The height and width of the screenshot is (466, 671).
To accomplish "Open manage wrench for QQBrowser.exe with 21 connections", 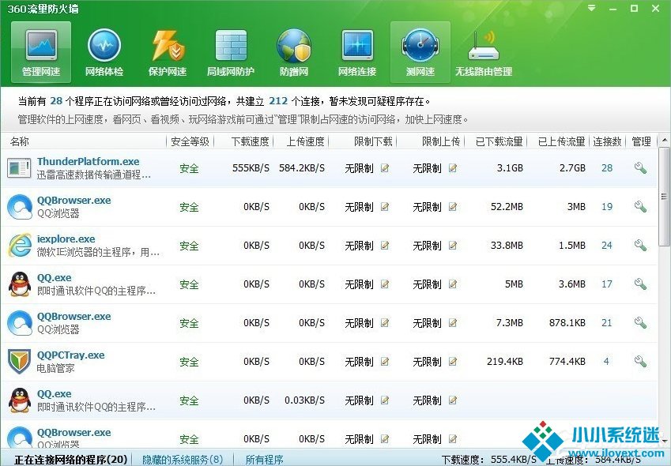I will tap(640, 323).
